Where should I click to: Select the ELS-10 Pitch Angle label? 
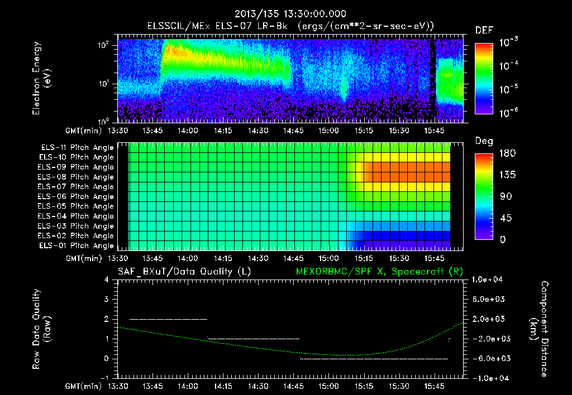(77, 157)
